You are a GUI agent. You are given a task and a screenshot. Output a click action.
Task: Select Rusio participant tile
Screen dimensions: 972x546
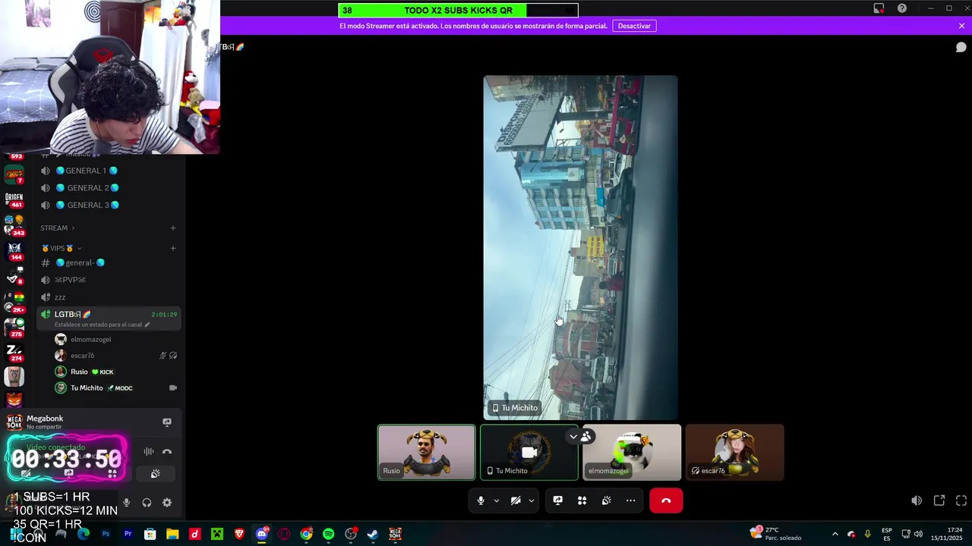click(427, 452)
